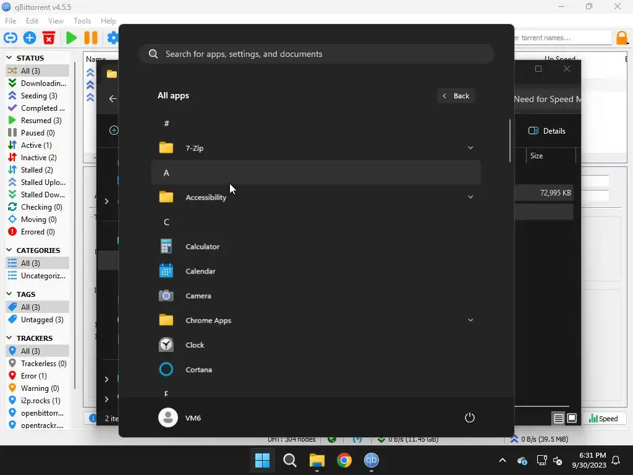Expand the Accessibility folder chevron

pos(470,197)
